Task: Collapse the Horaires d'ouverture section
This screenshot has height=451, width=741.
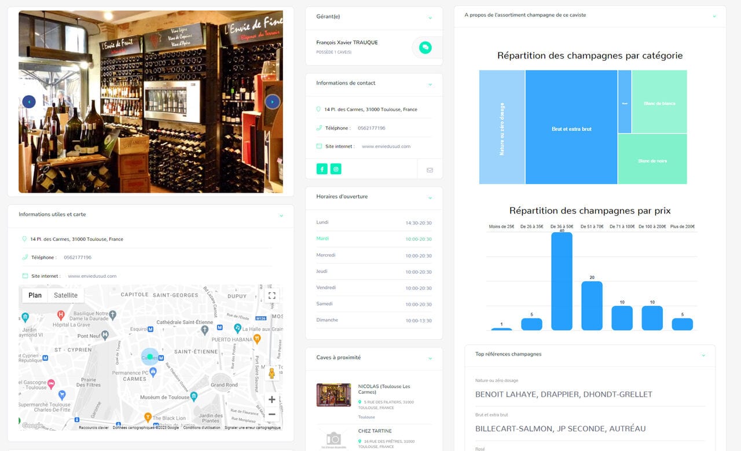Action: (430, 197)
